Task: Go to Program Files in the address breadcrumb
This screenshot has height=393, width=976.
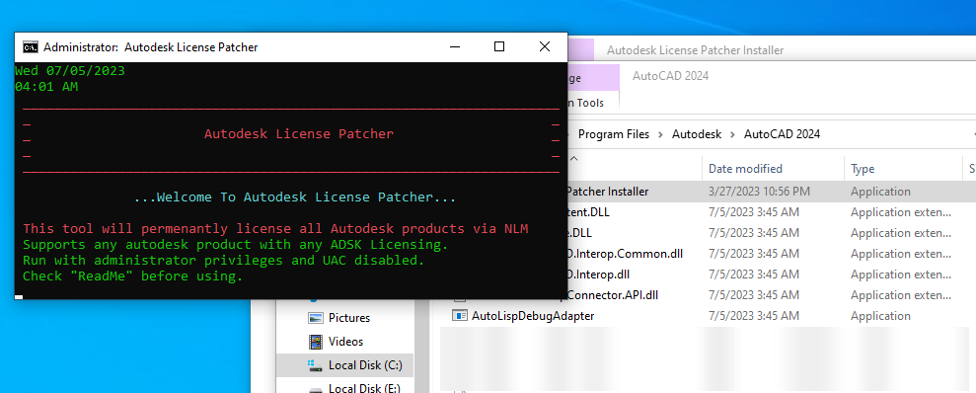Action: (613, 134)
